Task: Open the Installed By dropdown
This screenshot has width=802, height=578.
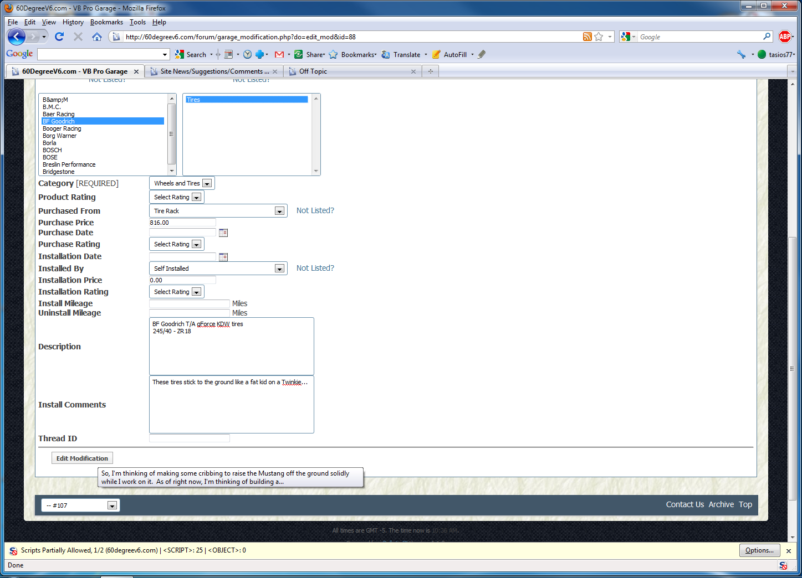Action: (x=279, y=269)
